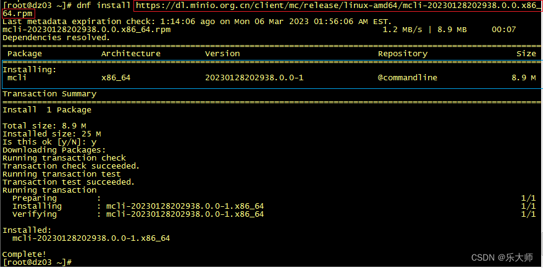Viewport: 543px width, 268px height.
Task: Click the 'Total size: 8.9 M' line
Action: (x=44, y=126)
